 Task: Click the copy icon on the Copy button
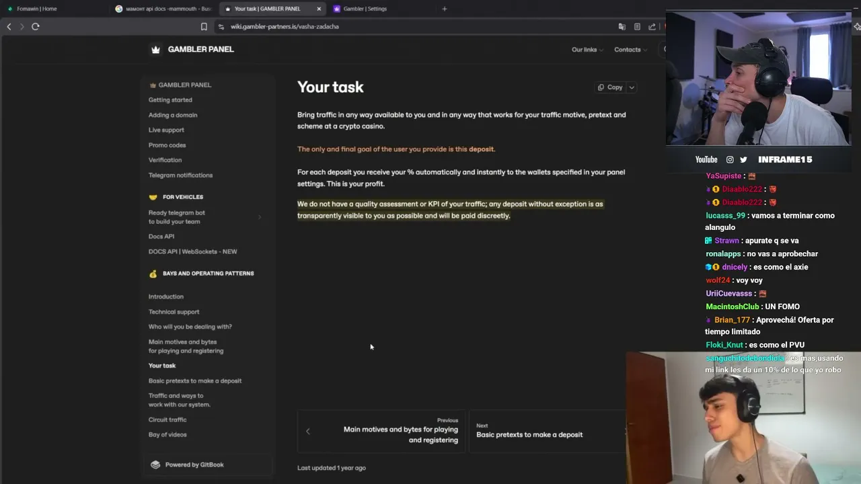pyautogui.click(x=601, y=87)
